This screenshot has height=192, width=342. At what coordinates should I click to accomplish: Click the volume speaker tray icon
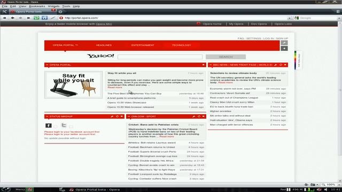(325, 190)
